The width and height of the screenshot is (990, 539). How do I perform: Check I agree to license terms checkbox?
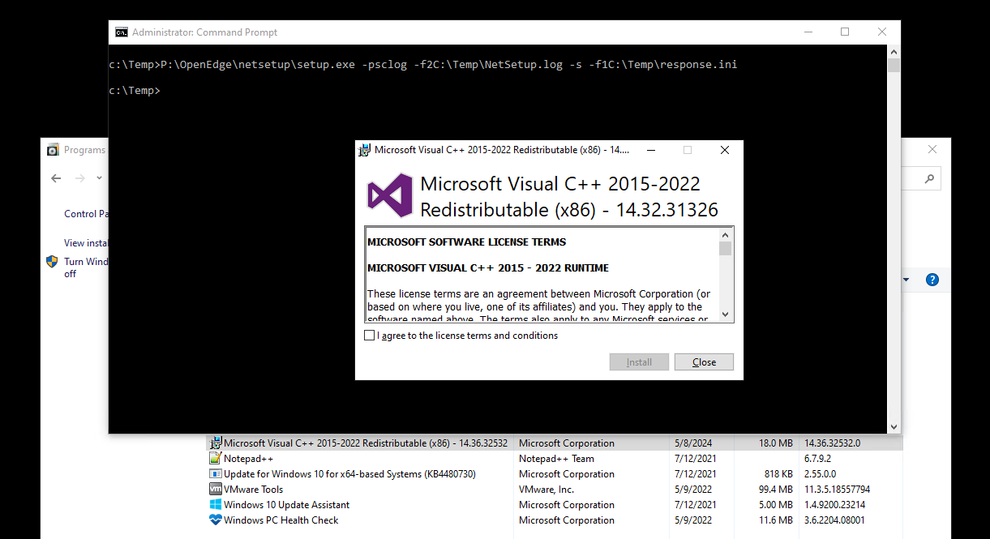pos(370,336)
